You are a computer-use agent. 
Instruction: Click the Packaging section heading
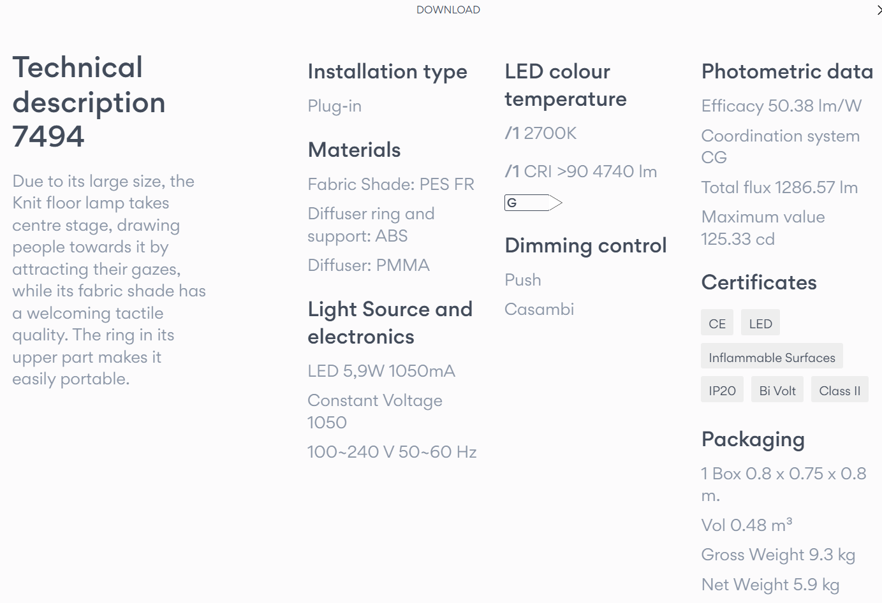coord(753,440)
